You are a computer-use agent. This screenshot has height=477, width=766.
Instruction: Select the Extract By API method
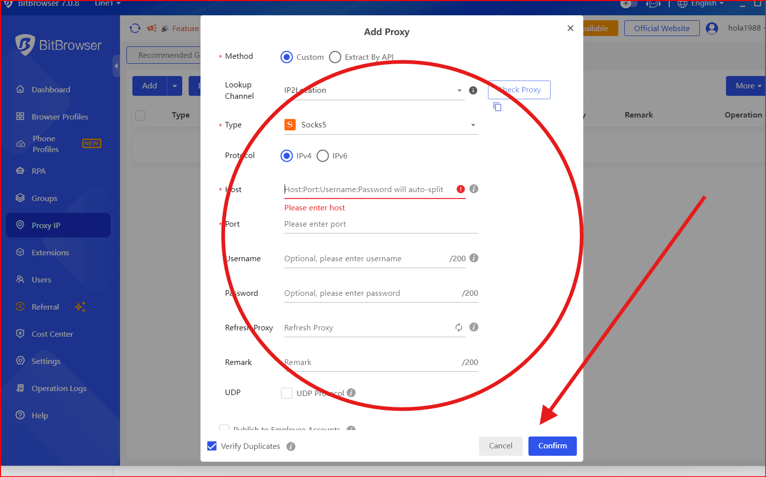335,57
